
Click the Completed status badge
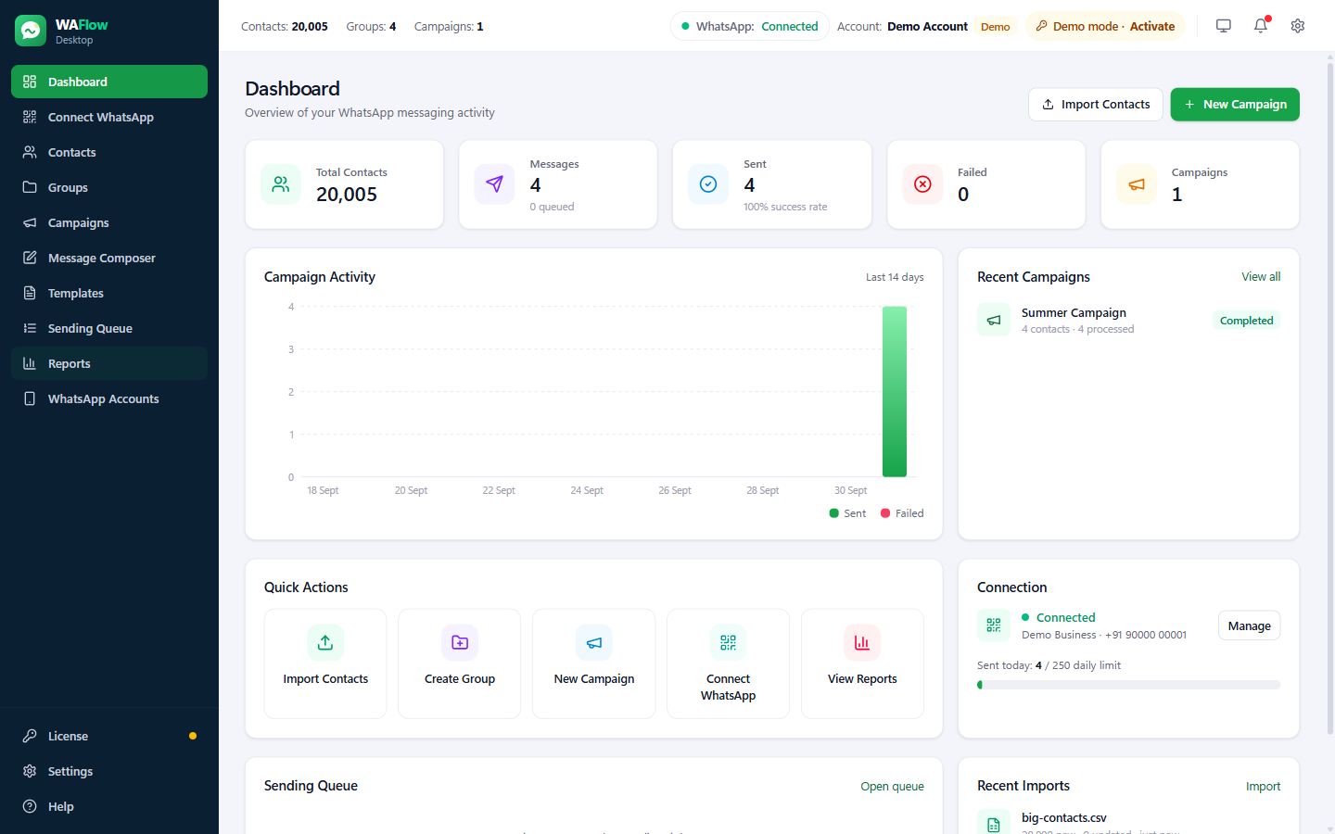[1246, 321]
